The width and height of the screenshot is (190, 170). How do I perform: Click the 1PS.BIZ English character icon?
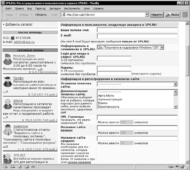[x=8, y=158]
